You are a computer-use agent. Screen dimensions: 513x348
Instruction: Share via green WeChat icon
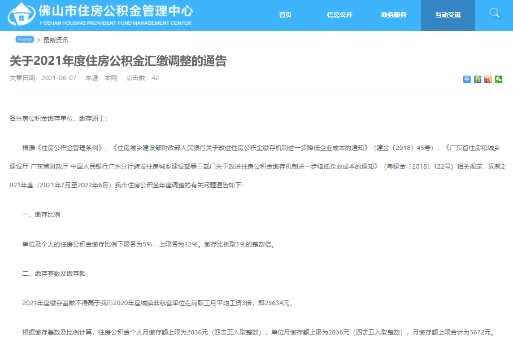tap(499, 79)
